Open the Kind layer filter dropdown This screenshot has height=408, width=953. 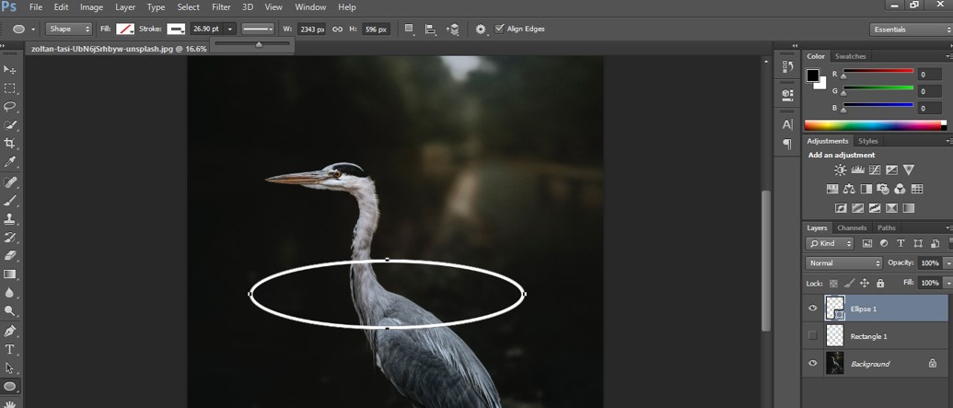830,243
